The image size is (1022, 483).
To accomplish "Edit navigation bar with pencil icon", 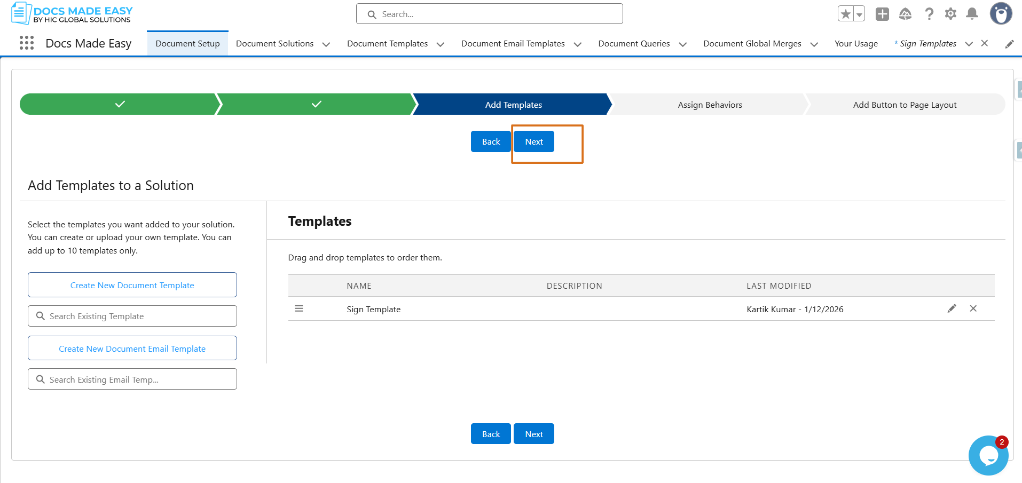I will coord(1009,44).
